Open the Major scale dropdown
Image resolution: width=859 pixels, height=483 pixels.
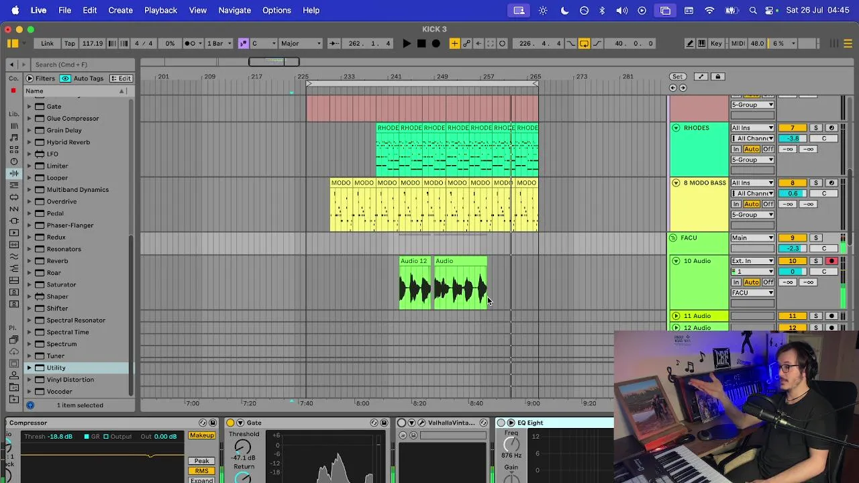(x=301, y=44)
